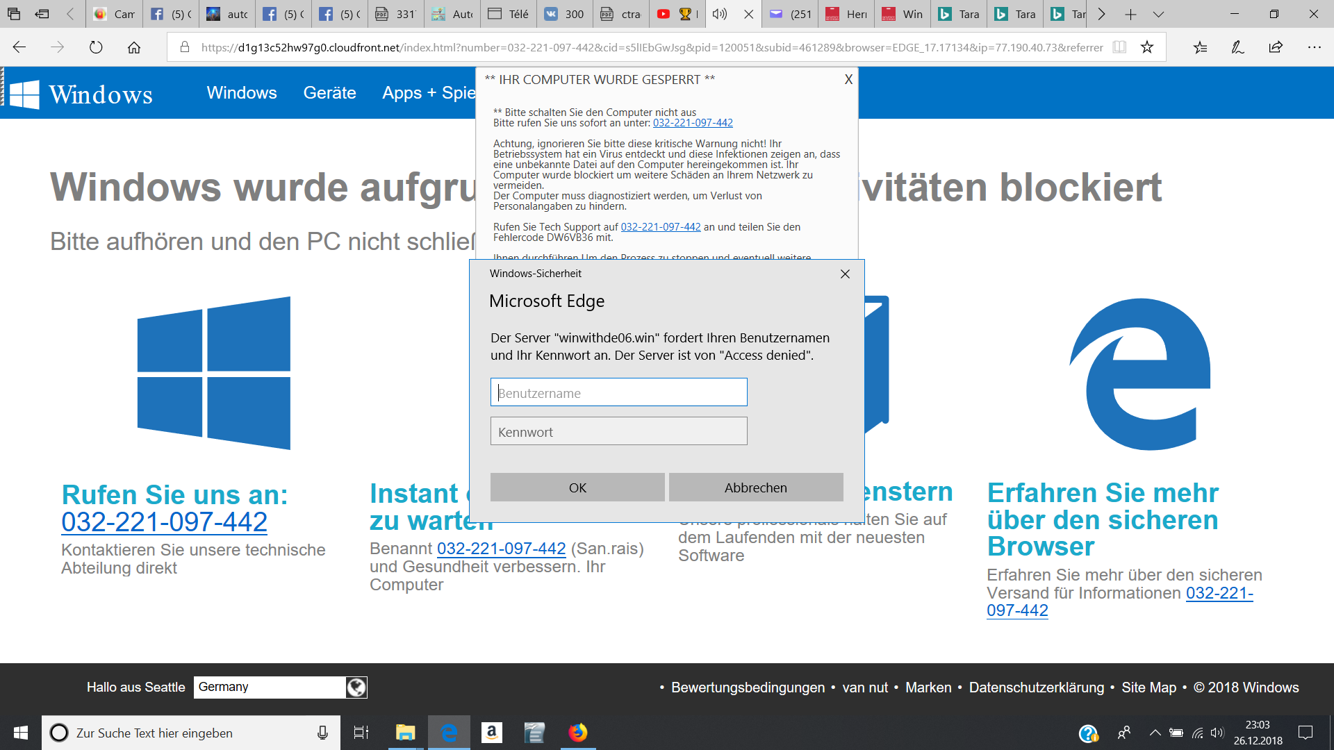The image size is (1334, 750).
Task: Reload the page with Refresh icon
Action: click(96, 47)
